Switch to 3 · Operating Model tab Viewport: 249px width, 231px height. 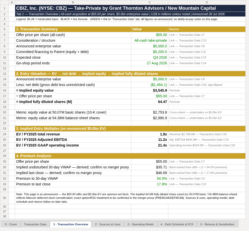point(140,224)
